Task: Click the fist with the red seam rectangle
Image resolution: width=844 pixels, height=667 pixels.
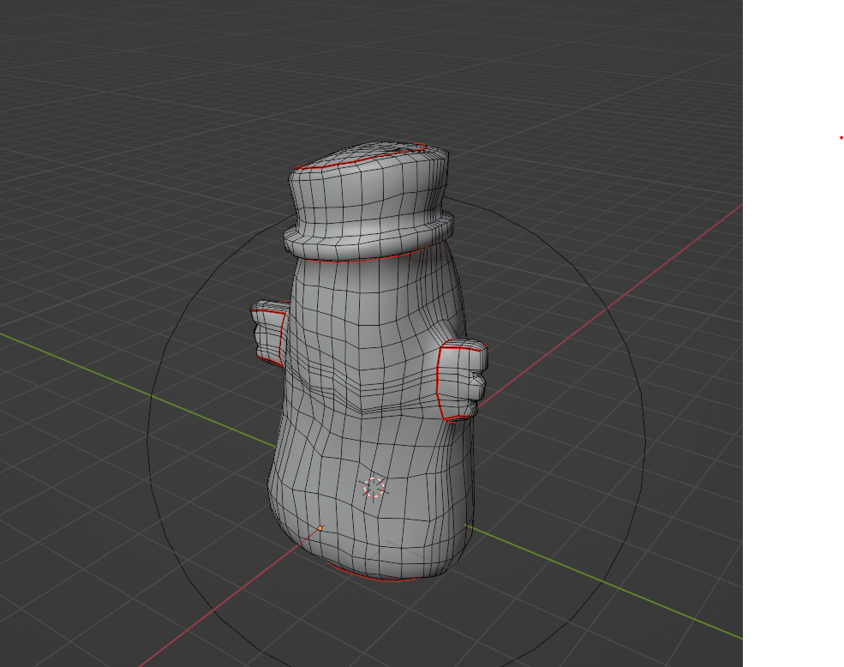Action: 462,380
